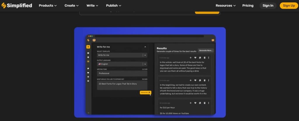Click the clock history icon in sidebar
Image resolution: width=299 pixels, height=121 pixels.
pos(88,57)
